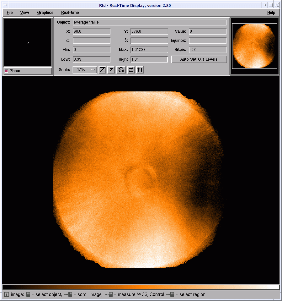Open the Graphics menu

tap(45, 13)
